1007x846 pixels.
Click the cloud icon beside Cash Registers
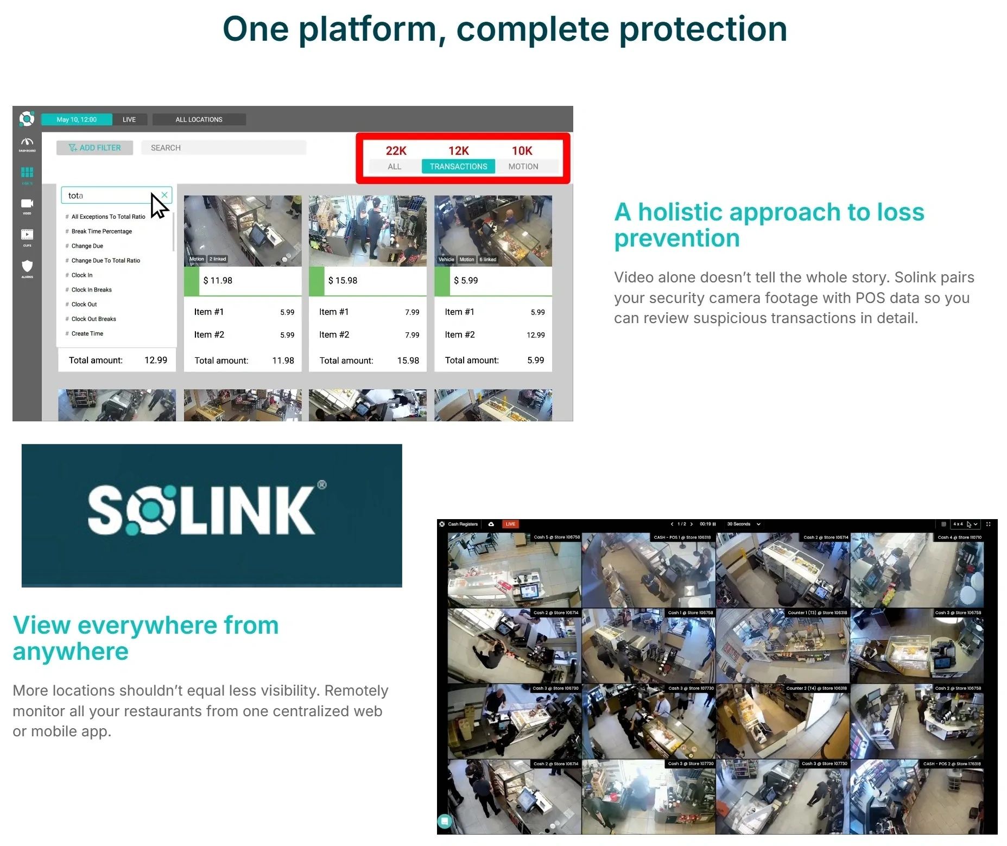(491, 524)
